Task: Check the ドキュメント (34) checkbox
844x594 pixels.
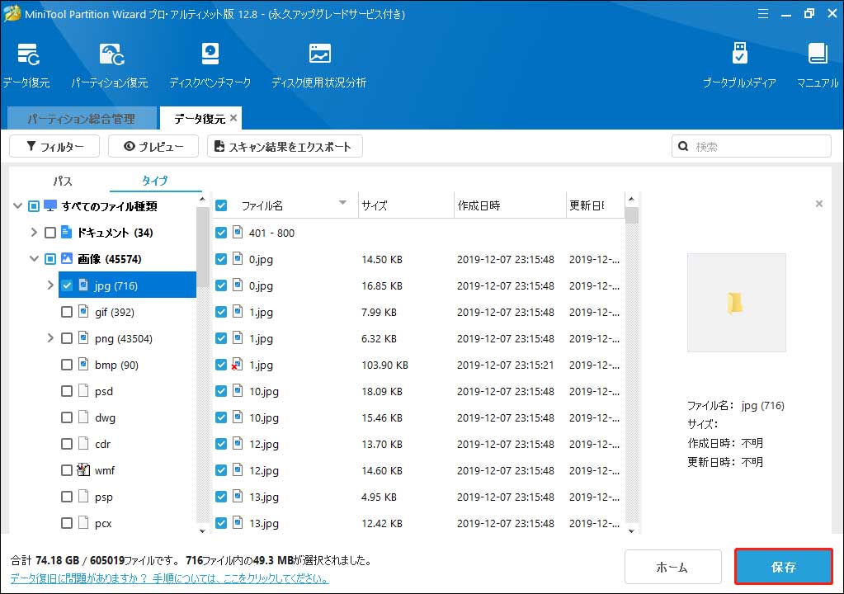Action: 48,232
